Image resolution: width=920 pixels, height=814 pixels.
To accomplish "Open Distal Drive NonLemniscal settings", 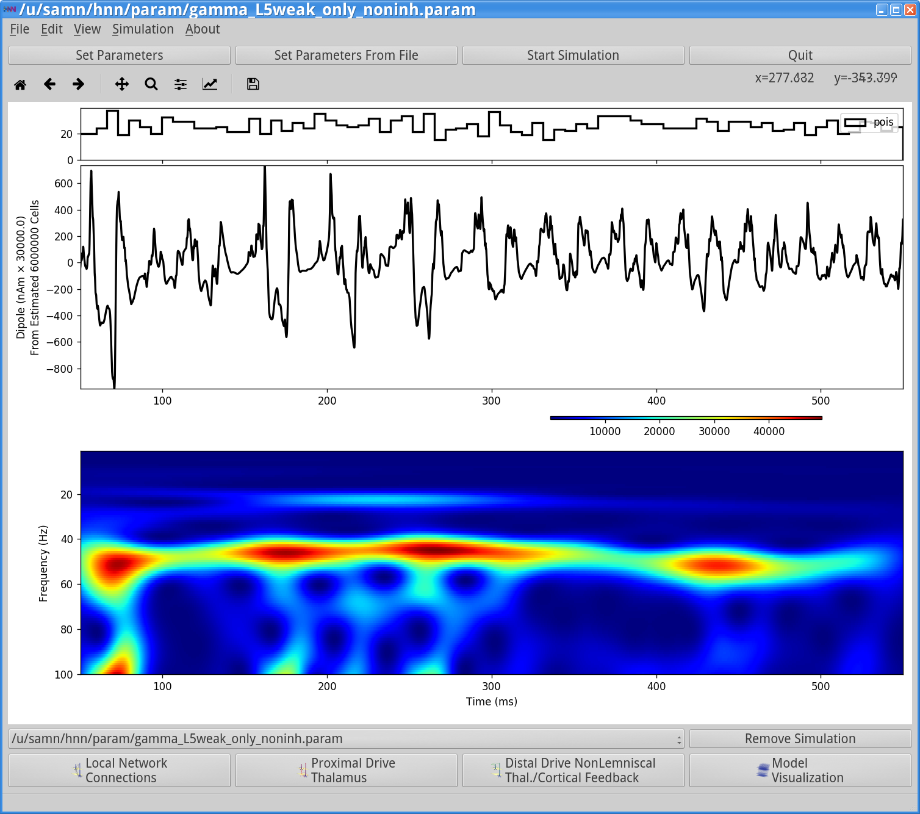I will point(573,770).
